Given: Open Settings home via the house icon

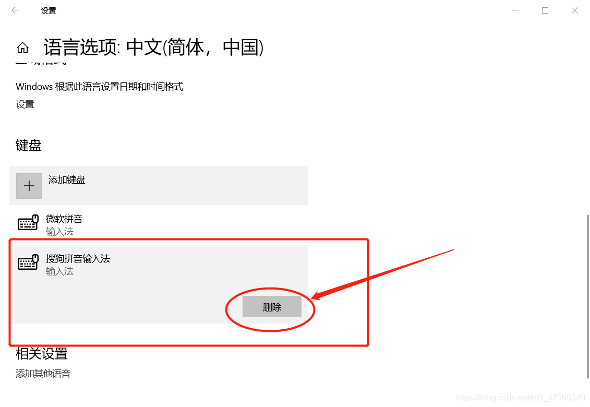Looking at the screenshot, I should [22, 48].
